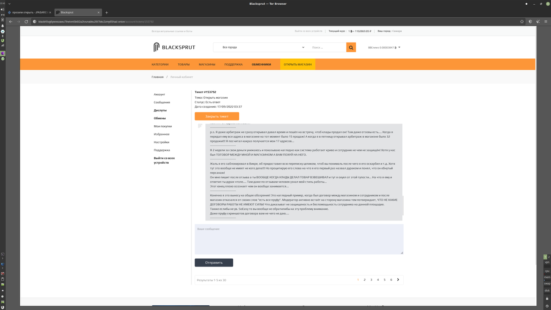Reload the current page
551x310 pixels.
pos(26,22)
